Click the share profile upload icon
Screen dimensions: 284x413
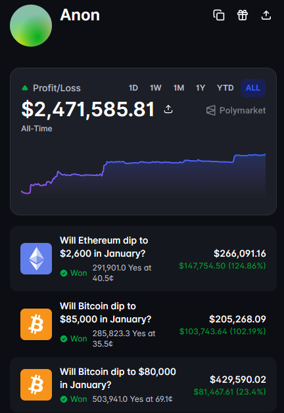[266, 15]
